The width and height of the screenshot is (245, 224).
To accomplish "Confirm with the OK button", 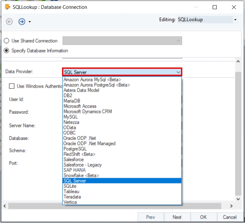I will 204,217.
